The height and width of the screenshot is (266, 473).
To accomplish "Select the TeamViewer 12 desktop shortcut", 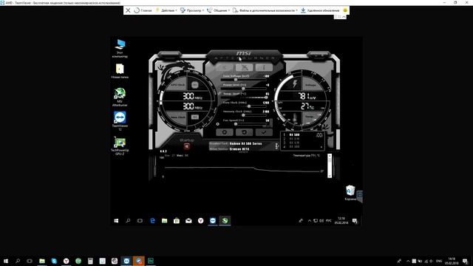I will pos(120,121).
